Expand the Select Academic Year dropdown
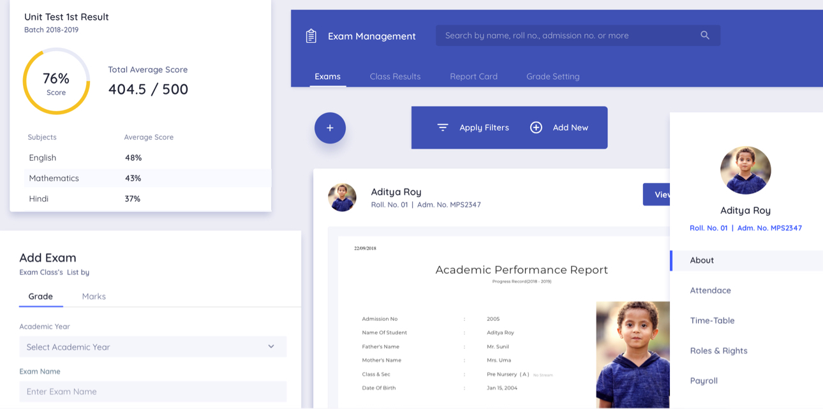 [x=152, y=347]
